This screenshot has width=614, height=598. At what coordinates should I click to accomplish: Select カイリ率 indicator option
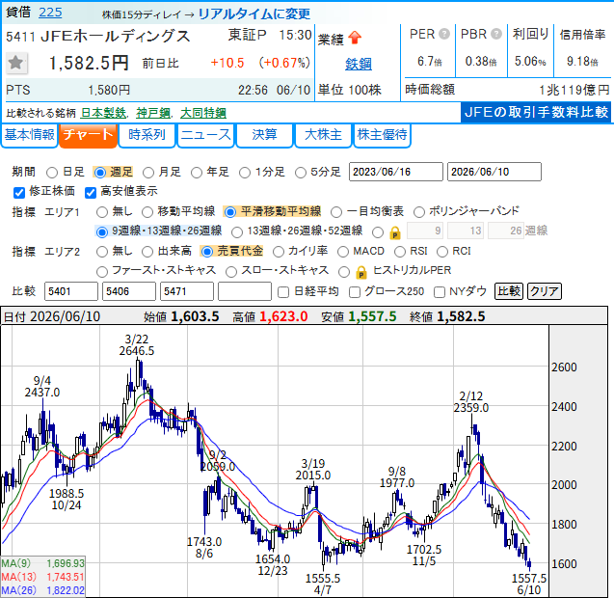point(279,252)
